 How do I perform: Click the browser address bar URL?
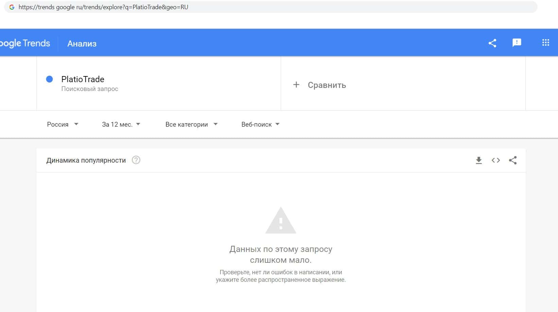click(103, 7)
